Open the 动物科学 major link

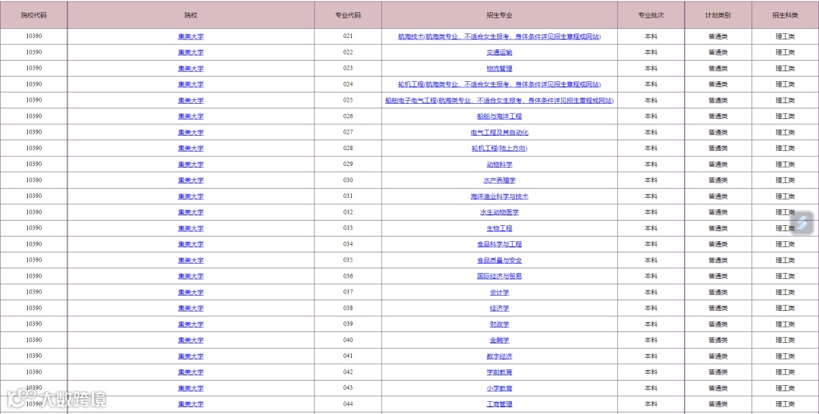(499, 165)
